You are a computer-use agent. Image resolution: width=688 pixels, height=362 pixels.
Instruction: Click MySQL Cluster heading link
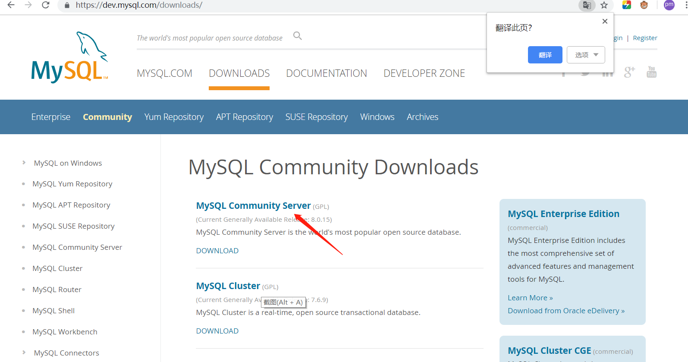click(x=228, y=286)
